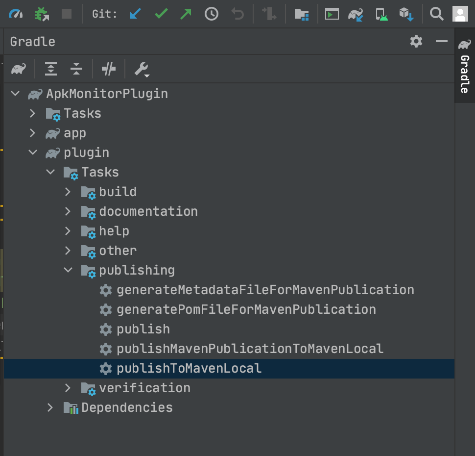
Task: Update project from Git with the blue arrow
Action: click(x=135, y=14)
